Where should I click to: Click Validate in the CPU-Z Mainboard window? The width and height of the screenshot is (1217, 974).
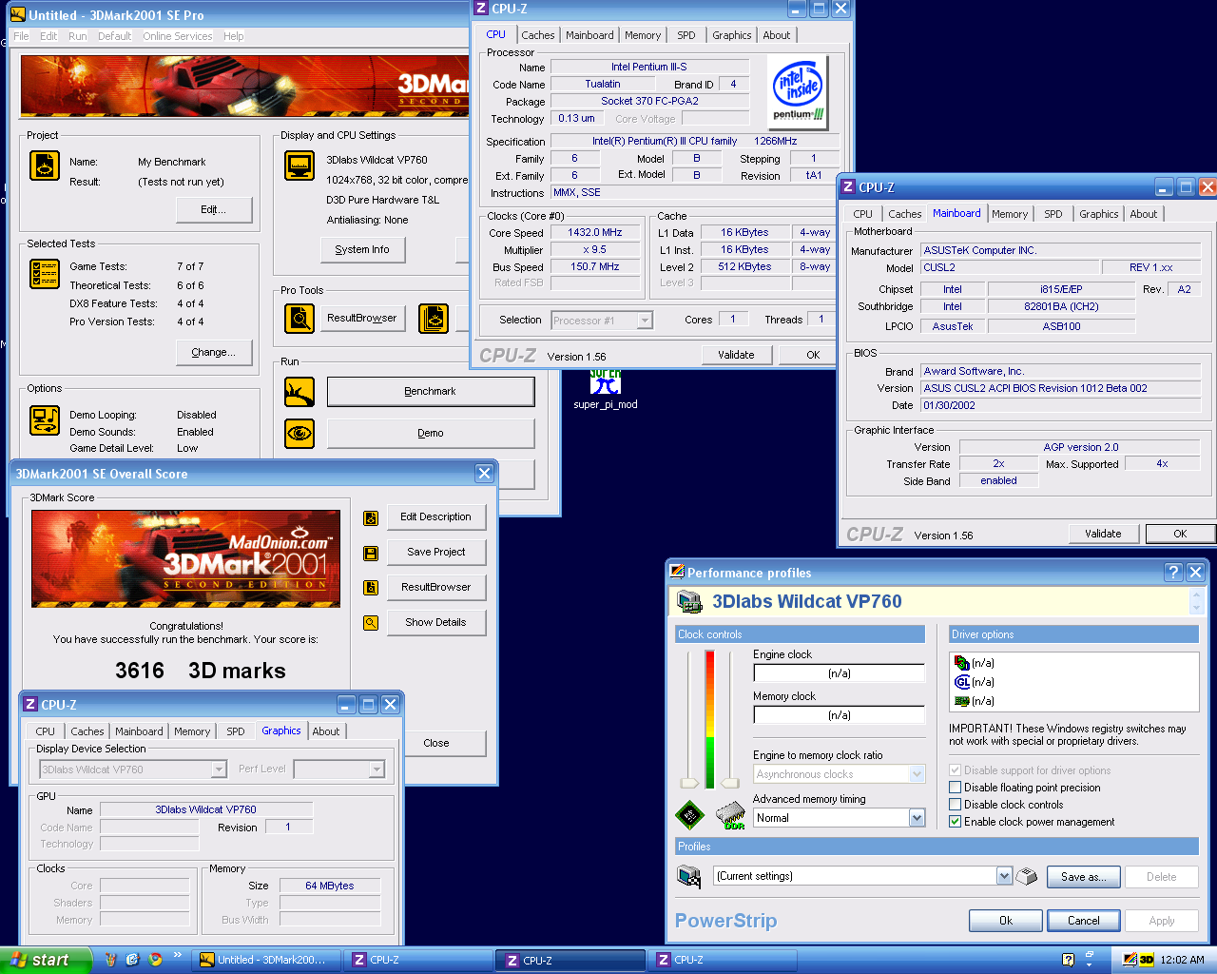coord(1104,534)
